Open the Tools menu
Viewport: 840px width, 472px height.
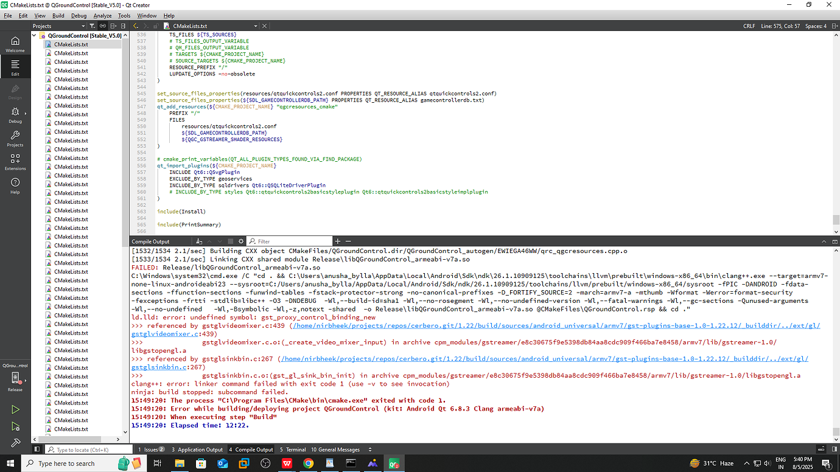coord(124,16)
